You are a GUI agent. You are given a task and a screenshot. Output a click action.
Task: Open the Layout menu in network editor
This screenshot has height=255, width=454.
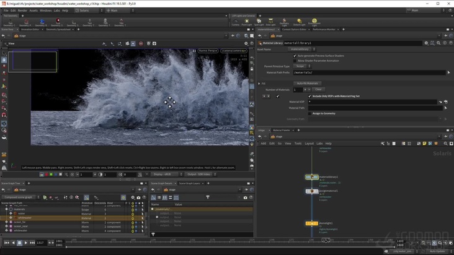tap(309, 144)
